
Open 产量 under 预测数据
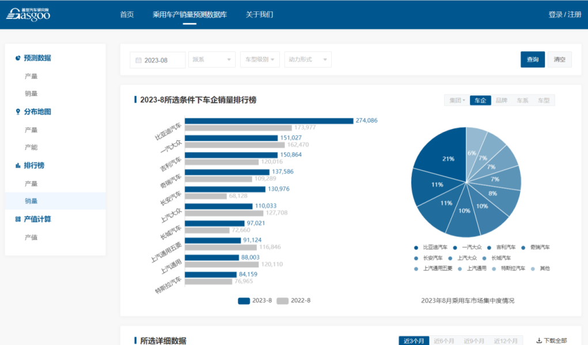coord(31,76)
